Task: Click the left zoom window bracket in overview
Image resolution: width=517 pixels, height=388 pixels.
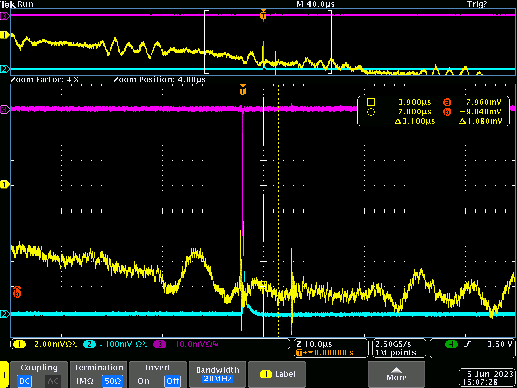Action: click(205, 42)
